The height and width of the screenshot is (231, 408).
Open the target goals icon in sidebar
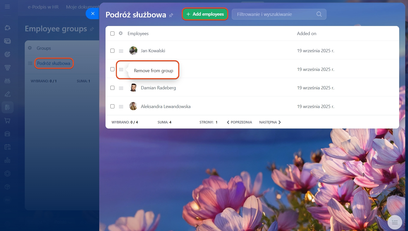pos(7,54)
